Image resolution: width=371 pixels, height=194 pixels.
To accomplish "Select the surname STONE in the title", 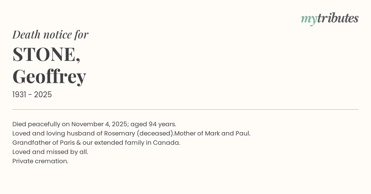I will 44,54.
